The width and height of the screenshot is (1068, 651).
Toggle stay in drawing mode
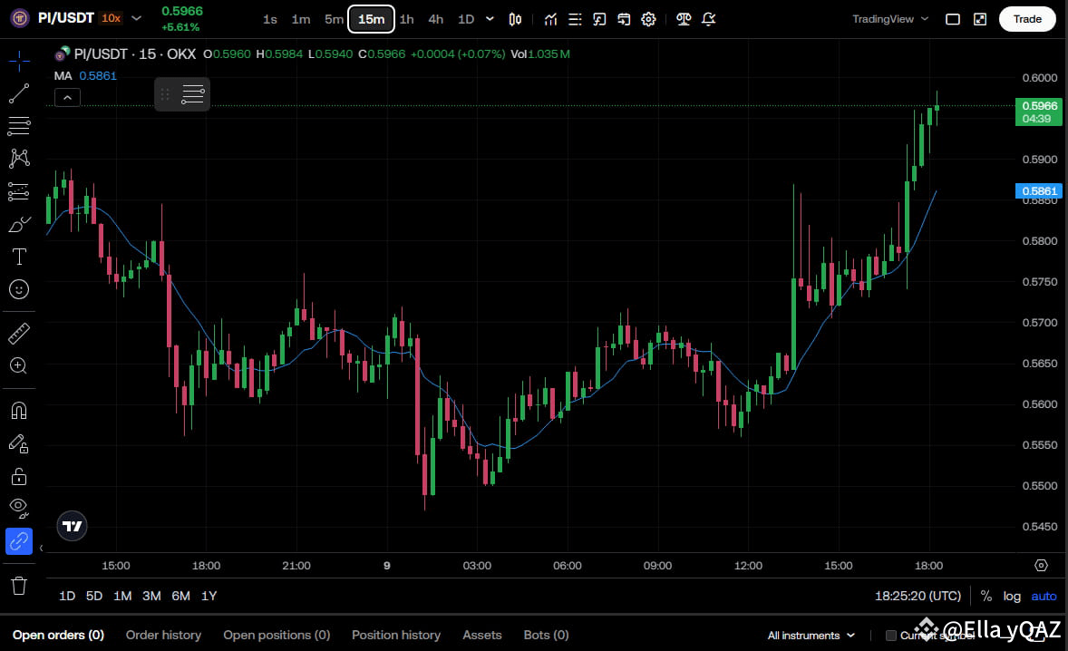pyautogui.click(x=19, y=444)
